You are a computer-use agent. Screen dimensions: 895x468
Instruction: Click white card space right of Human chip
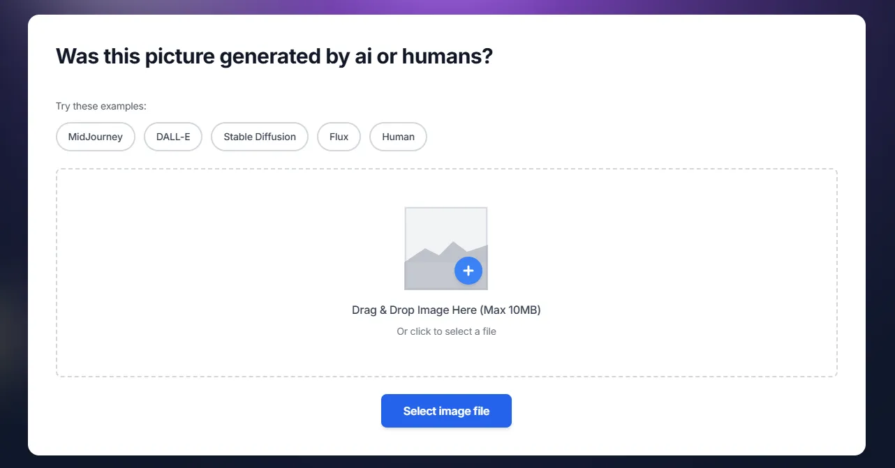click(x=628, y=137)
